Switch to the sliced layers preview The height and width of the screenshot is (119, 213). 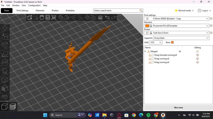(13, 107)
